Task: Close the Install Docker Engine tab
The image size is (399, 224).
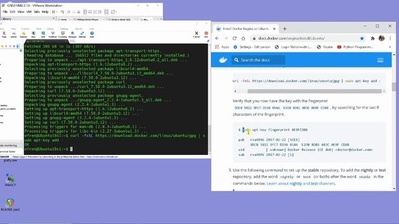Action: pos(274,29)
